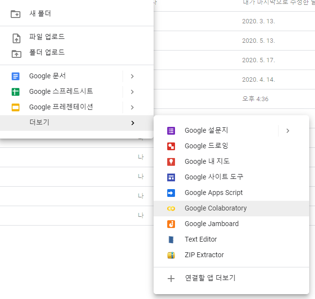Open Google 사이트 도구
This screenshot has height=299, width=315.
tap(231, 177)
